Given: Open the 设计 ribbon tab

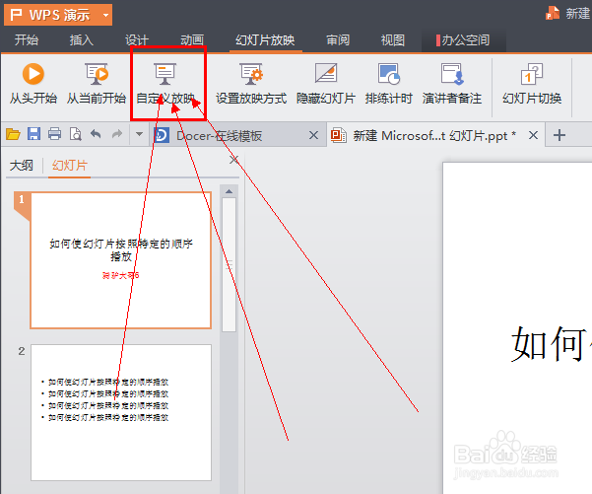Looking at the screenshot, I should 137,40.
